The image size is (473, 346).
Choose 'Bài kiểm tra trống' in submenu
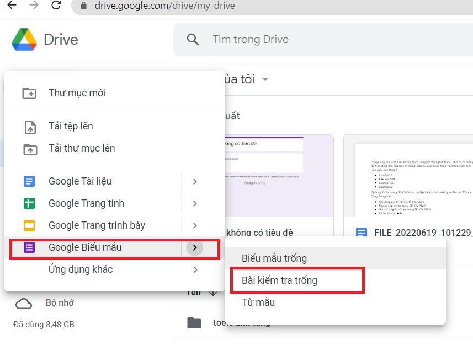tap(336, 280)
